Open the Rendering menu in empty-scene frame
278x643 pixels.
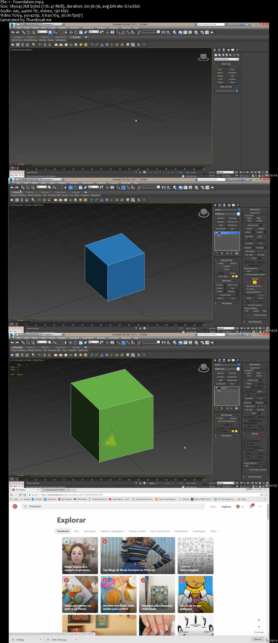(x=102, y=28)
